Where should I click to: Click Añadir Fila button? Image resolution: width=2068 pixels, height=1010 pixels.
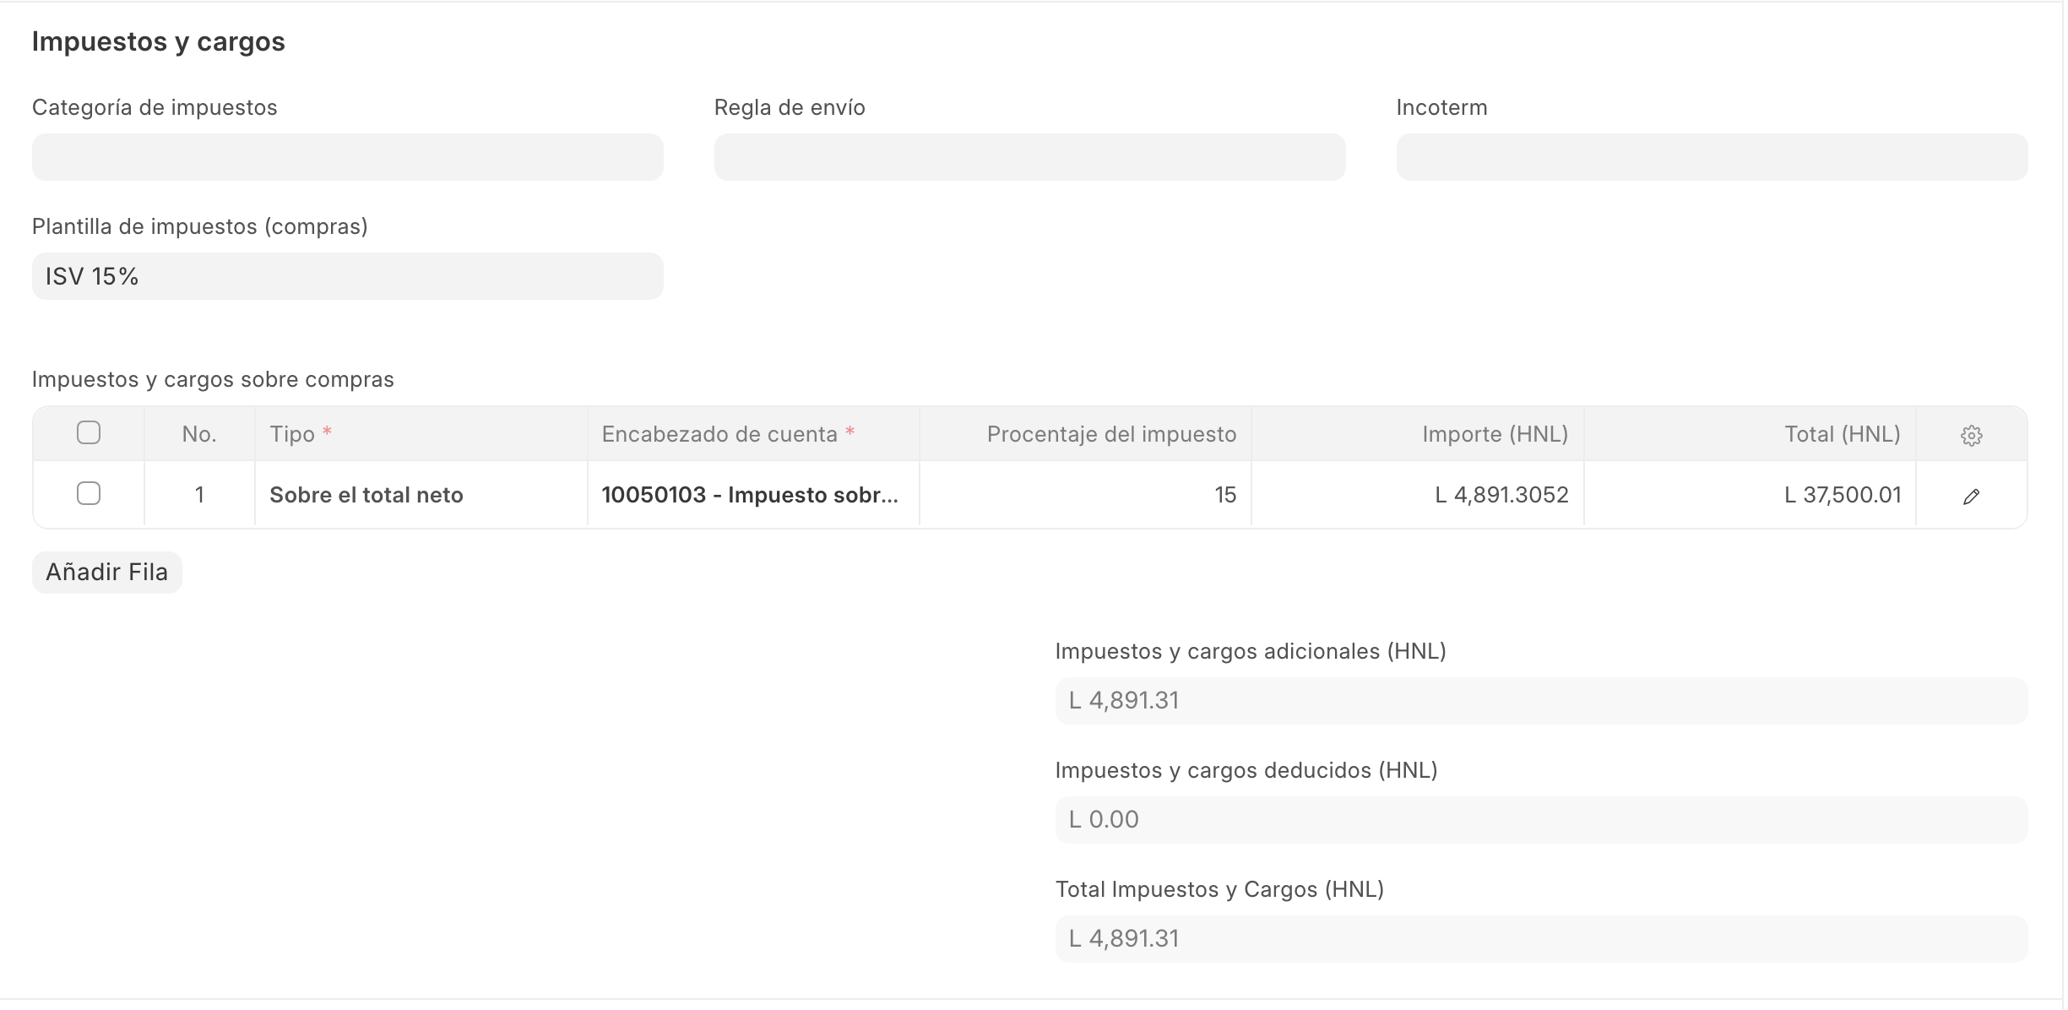point(107,573)
